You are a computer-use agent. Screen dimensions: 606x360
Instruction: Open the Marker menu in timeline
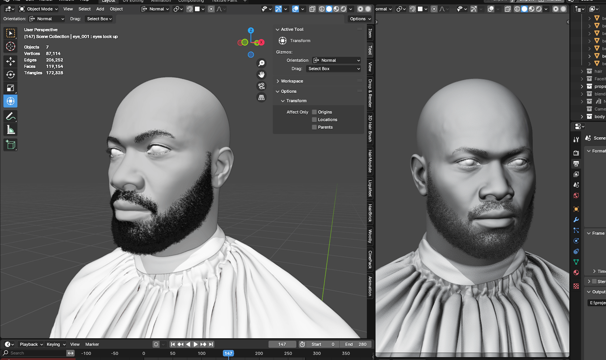point(92,344)
